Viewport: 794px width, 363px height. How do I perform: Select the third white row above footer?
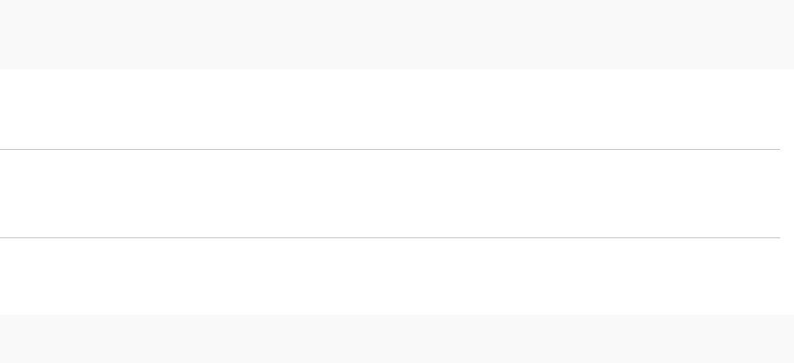click(x=390, y=275)
